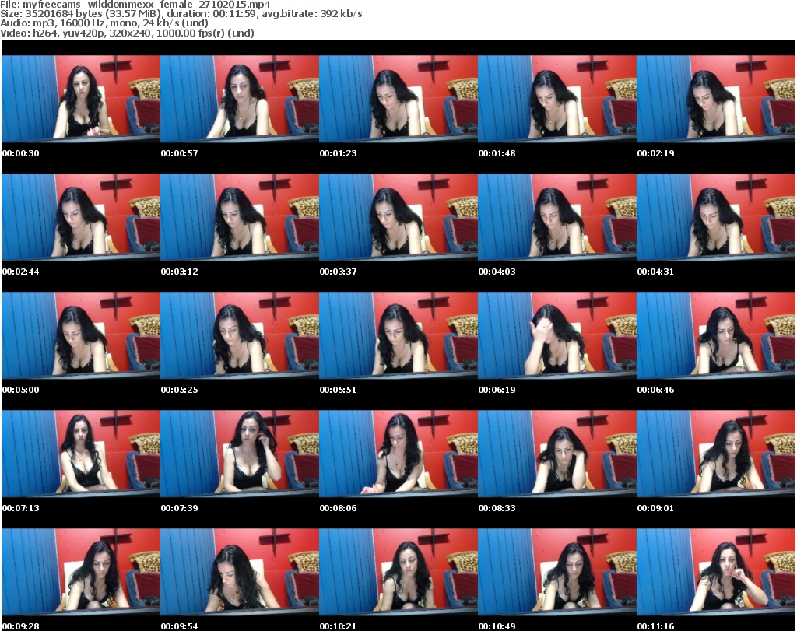Screen dimensions: 797x631
Task: Click the frame above timestamp 00:09:54
Action: (240, 572)
